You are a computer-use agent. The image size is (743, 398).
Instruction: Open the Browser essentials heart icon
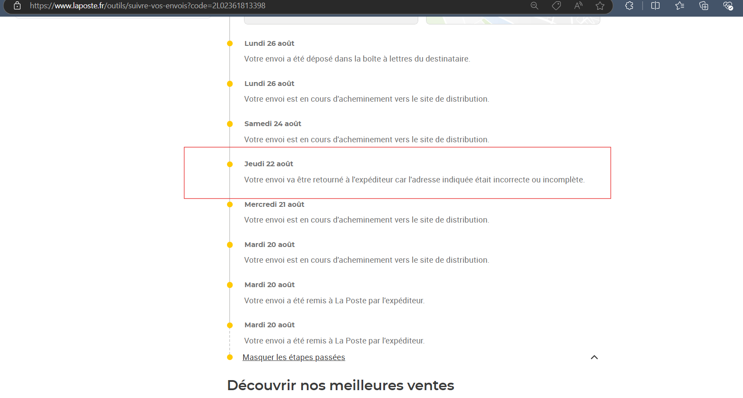728,6
